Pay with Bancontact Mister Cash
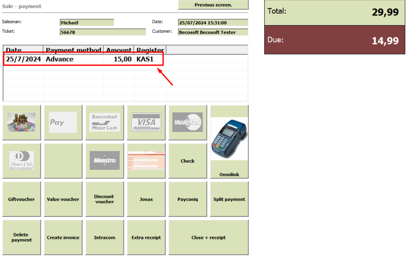 tap(105, 122)
